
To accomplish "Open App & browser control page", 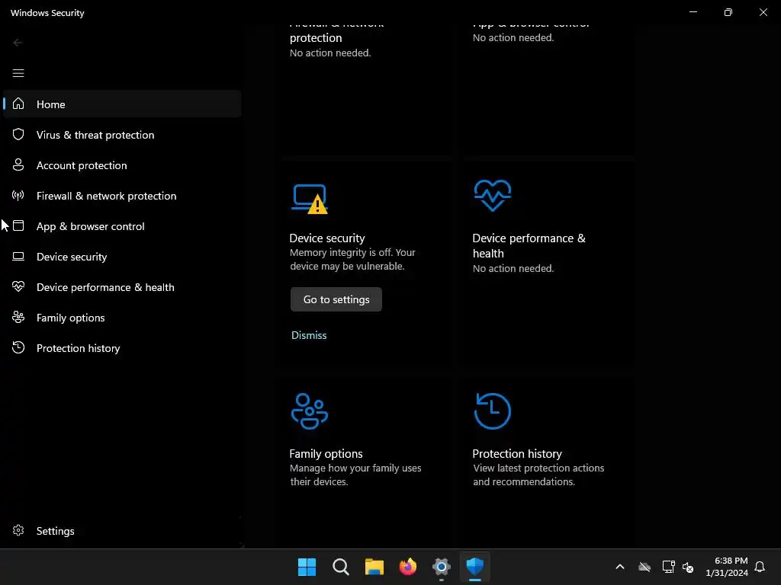I will 123,226.
